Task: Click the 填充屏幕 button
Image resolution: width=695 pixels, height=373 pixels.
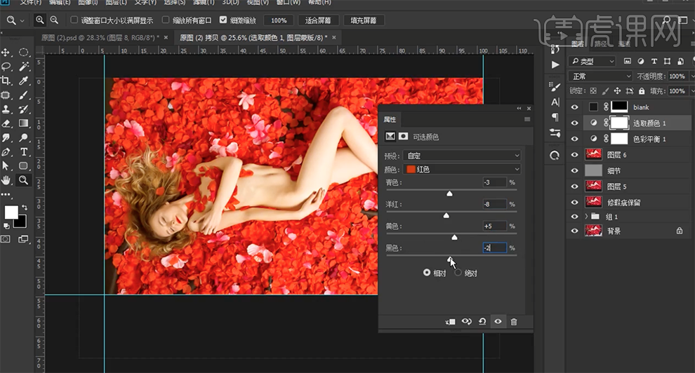Action: coord(363,20)
